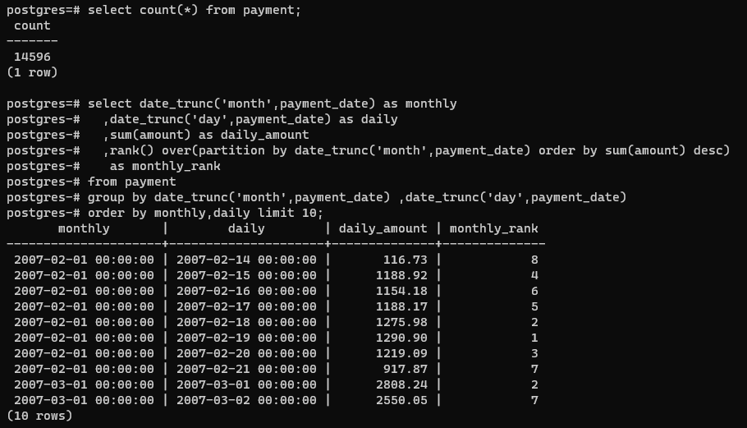This screenshot has height=428, width=747.
Task: Click the monthly column header
Action: [84, 228]
